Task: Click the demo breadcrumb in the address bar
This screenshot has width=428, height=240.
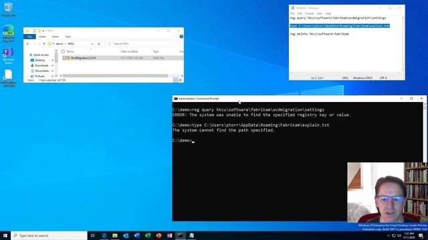Action: coord(60,44)
